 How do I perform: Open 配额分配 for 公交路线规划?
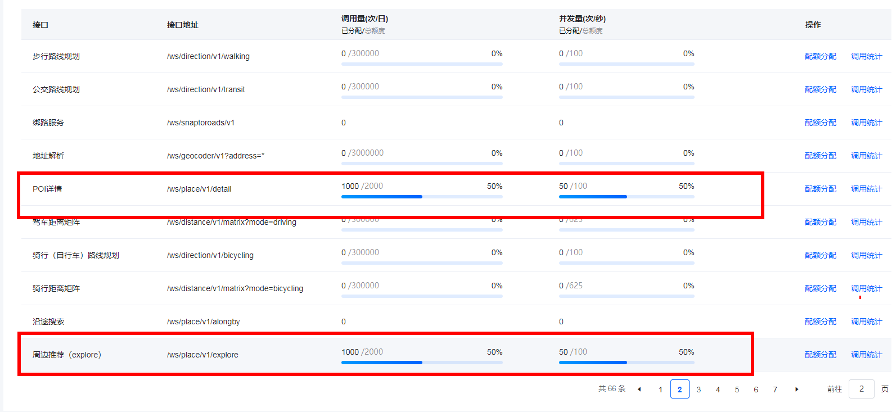(820, 89)
